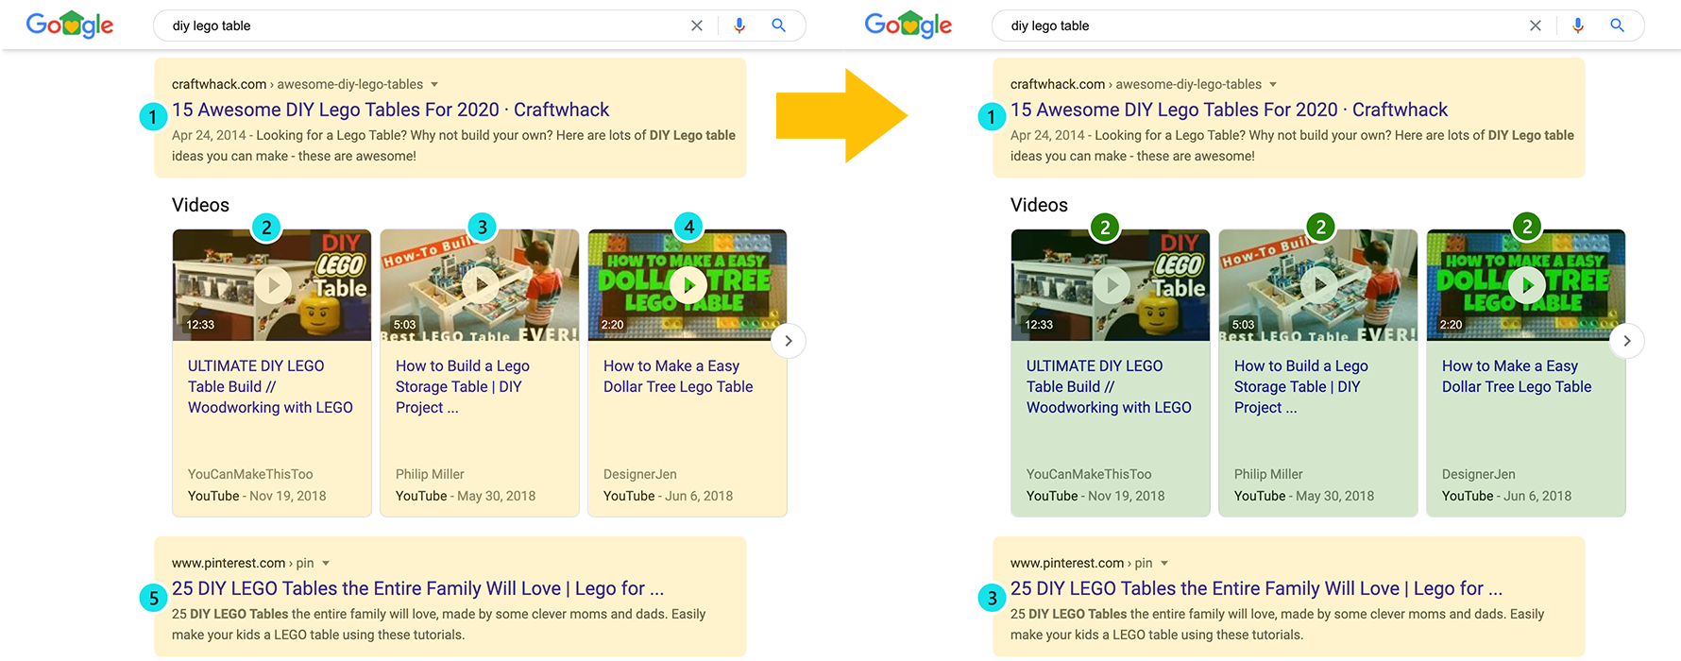Clear the search query on the left page
This screenshot has height=661, width=1681.
[697, 25]
